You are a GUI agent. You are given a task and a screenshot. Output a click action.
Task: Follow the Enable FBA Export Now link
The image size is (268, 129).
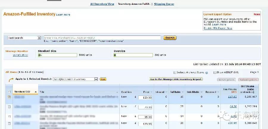[218, 28]
